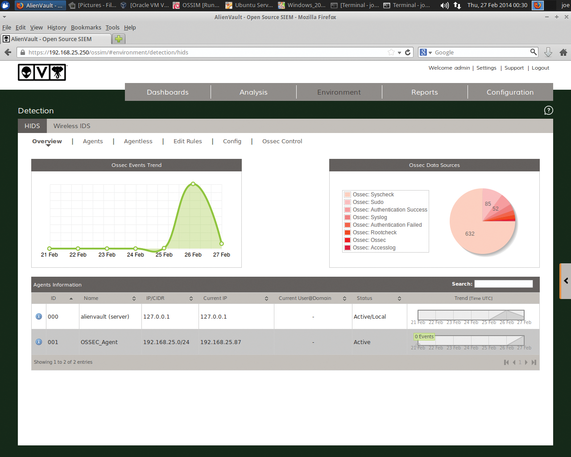Open the Settings link
571x457 pixels.
tap(486, 68)
